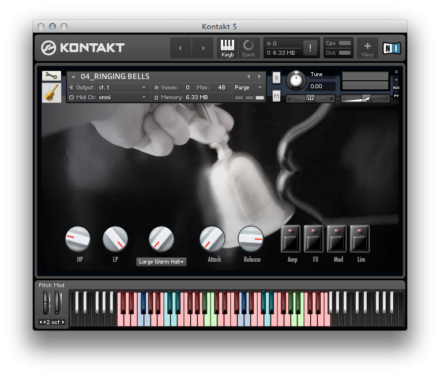This screenshot has height=376, width=440.
Task: Select next preset arrow beside RINGING BELLS
Action: click(x=260, y=76)
